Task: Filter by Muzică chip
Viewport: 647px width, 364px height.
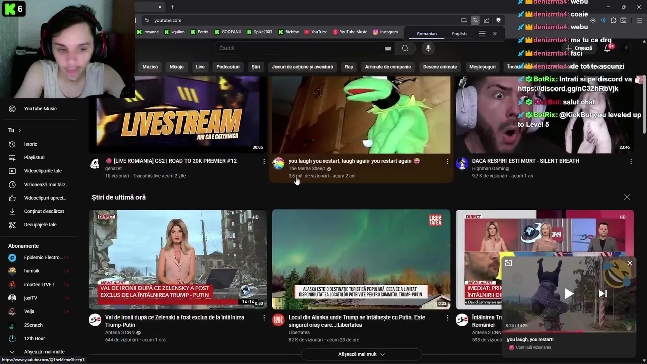Action: (150, 67)
